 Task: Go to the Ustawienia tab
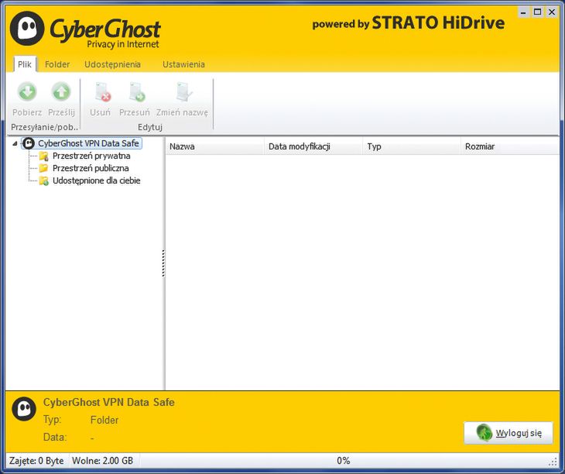tap(183, 64)
